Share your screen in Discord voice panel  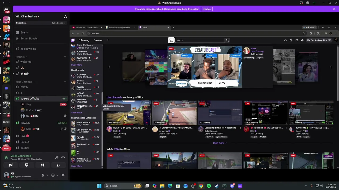(x=26, y=165)
